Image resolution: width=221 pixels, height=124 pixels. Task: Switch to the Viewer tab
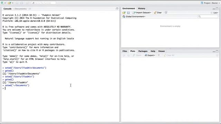(162, 51)
